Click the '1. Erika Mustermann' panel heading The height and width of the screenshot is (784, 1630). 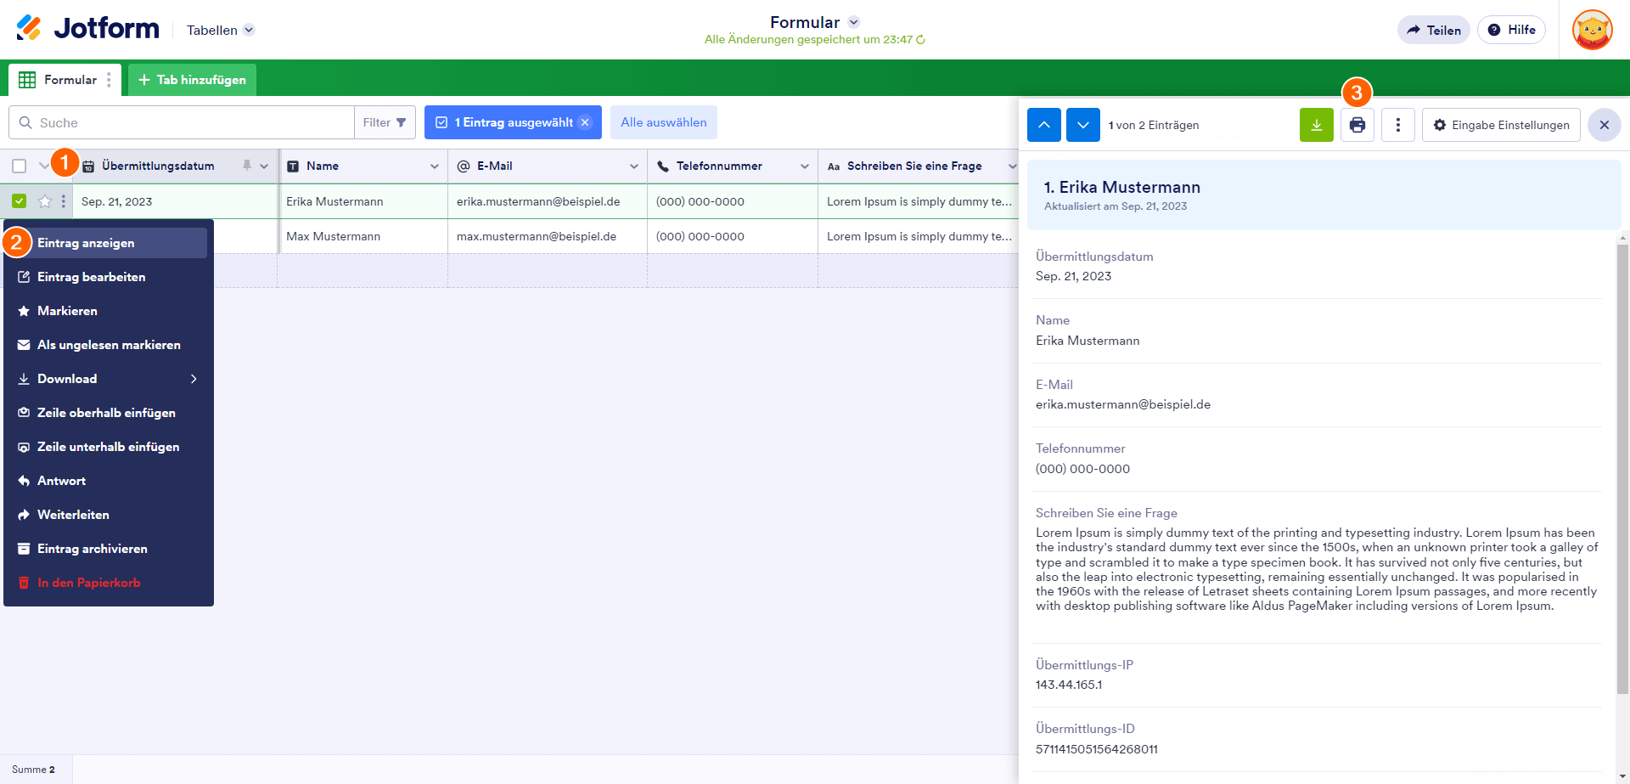(1121, 187)
